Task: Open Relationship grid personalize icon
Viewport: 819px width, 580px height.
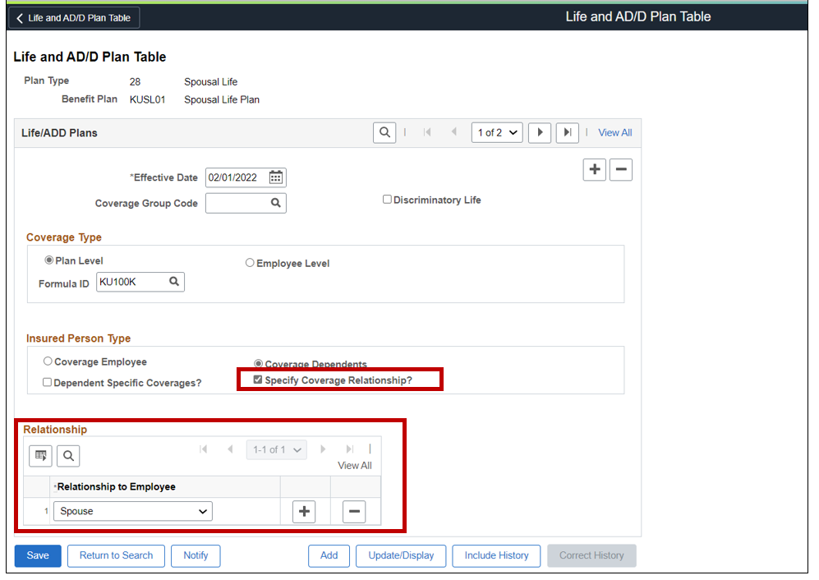Action: click(40, 456)
